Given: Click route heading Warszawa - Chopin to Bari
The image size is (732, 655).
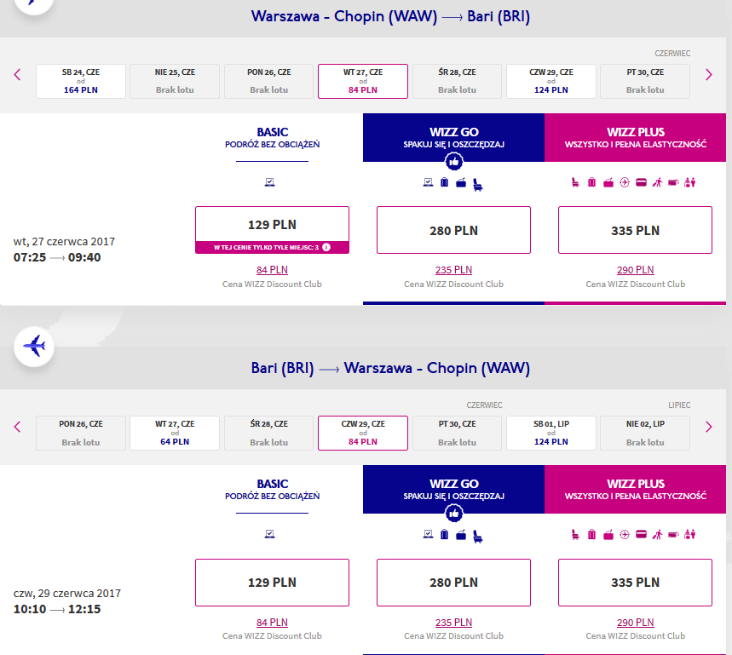Looking at the screenshot, I should pyautogui.click(x=390, y=16).
